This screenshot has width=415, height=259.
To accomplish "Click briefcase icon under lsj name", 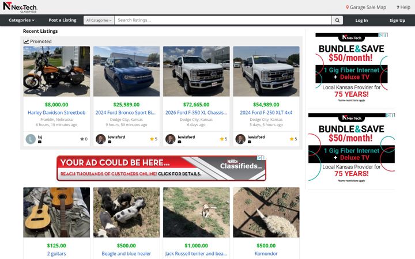I will [40, 142].
